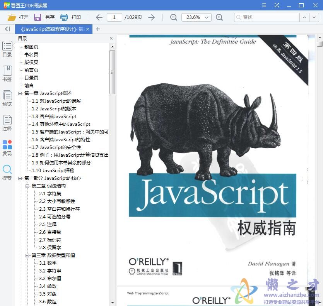Collapse the left sidebar with the chevron
The width and height of the screenshot is (323, 306).
[x=7, y=29]
